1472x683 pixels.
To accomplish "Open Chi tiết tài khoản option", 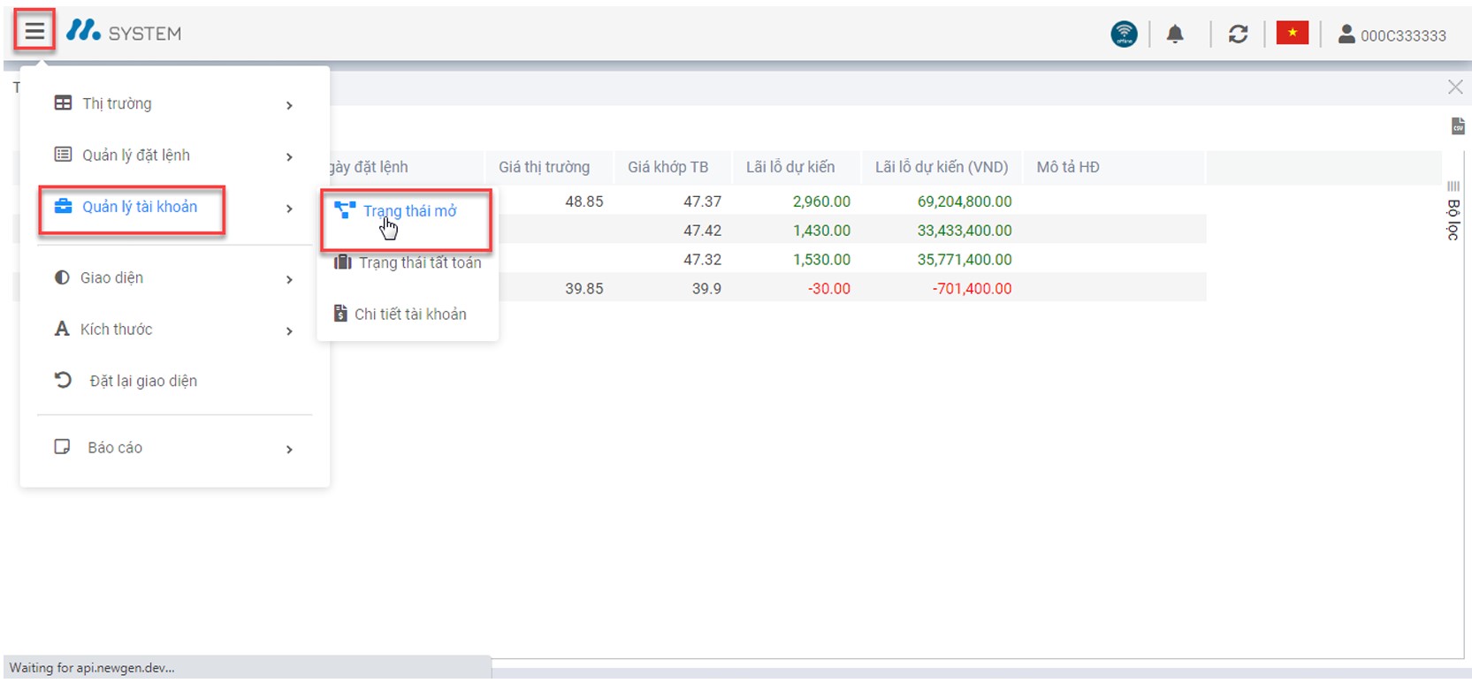I will [x=409, y=315].
